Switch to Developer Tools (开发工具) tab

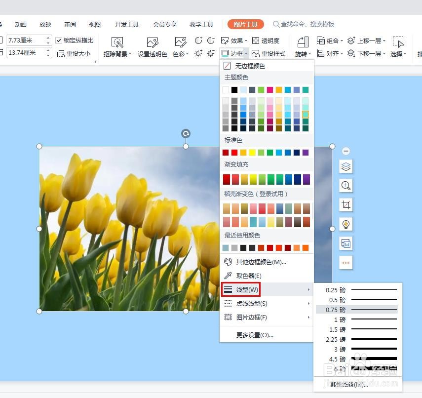[x=127, y=25]
